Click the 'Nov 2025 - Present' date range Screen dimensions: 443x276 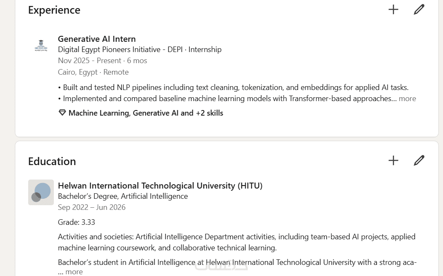(x=89, y=61)
